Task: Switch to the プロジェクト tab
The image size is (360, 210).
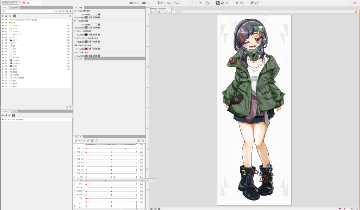Action: (14, 8)
